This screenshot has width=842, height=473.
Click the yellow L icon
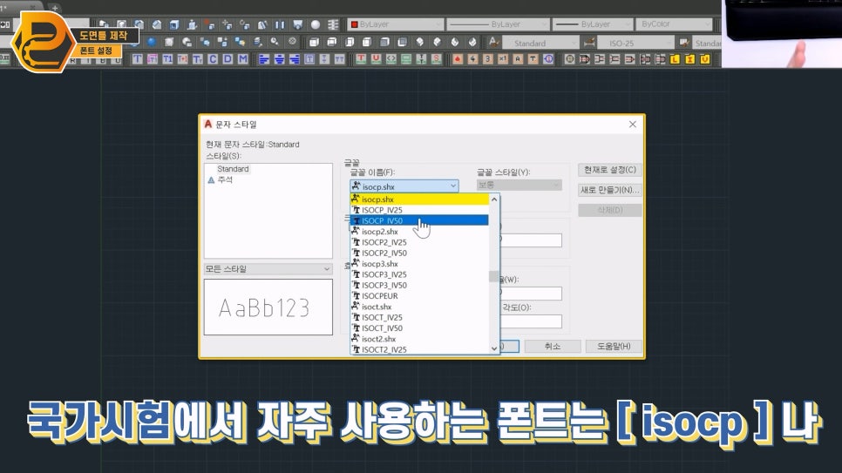point(675,59)
